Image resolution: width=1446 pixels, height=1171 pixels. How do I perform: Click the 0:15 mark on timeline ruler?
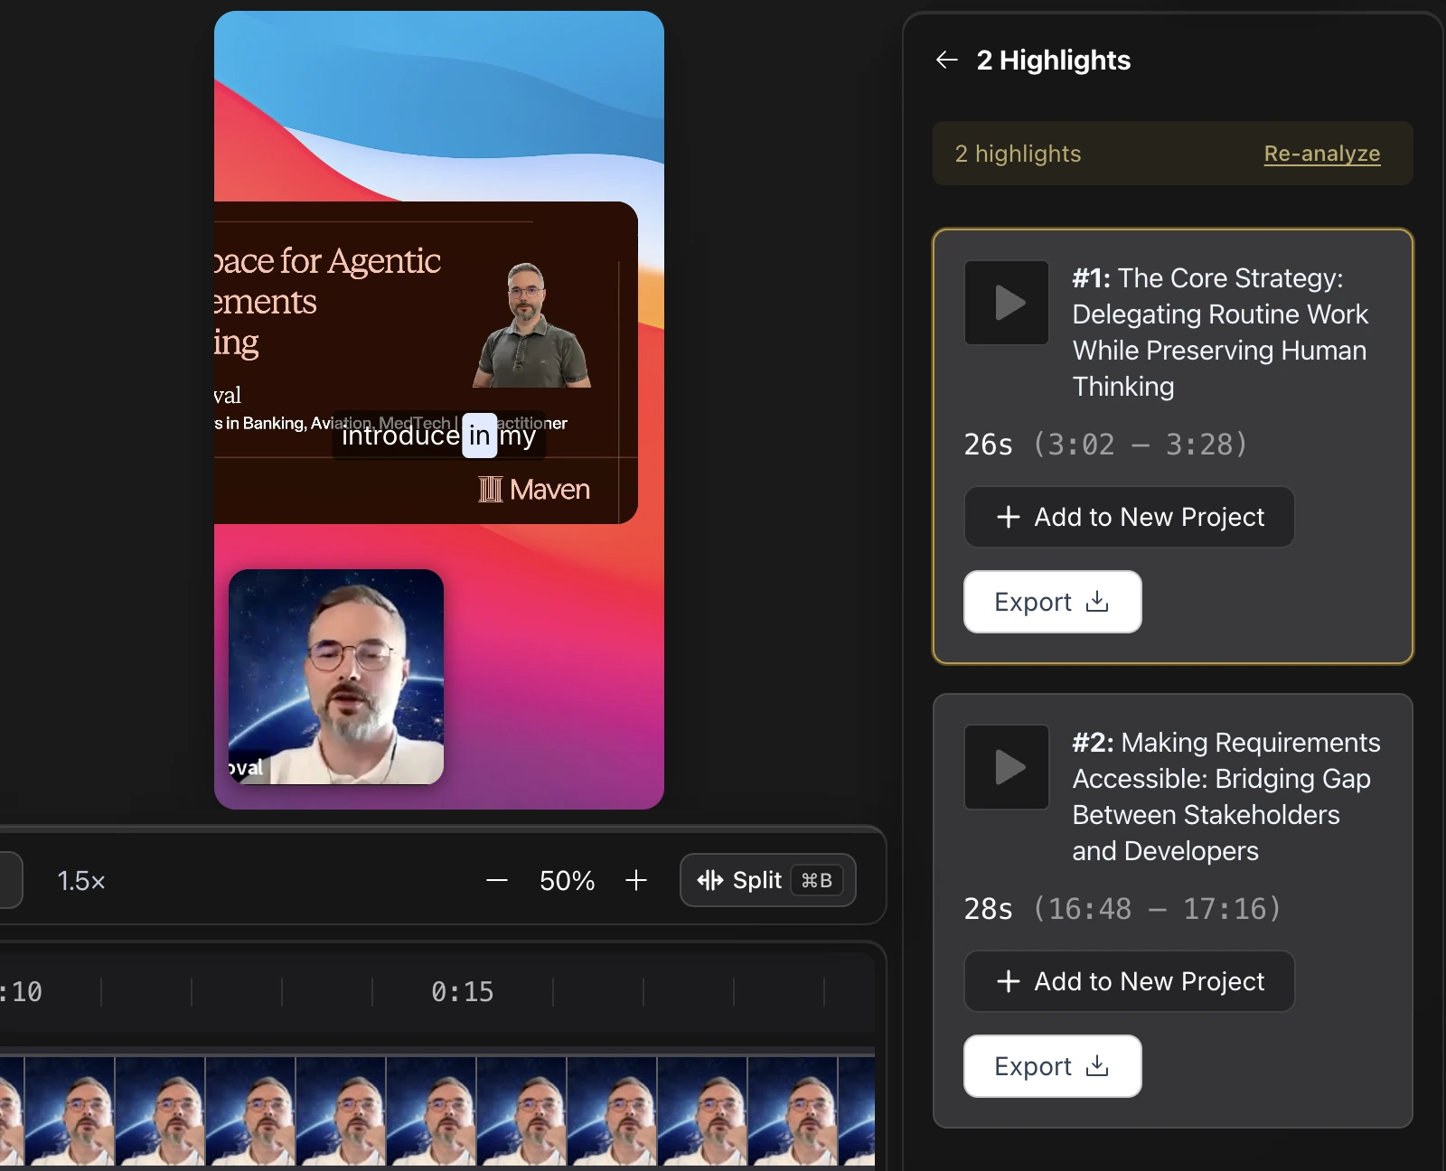pyautogui.click(x=462, y=992)
